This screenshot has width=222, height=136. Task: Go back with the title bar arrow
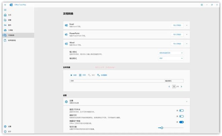point(5,5)
